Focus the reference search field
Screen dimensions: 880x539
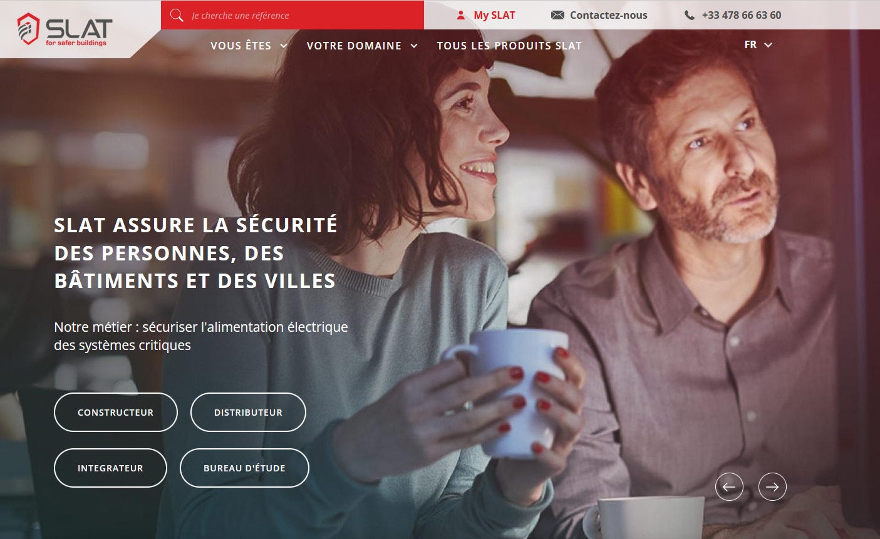[x=292, y=15]
